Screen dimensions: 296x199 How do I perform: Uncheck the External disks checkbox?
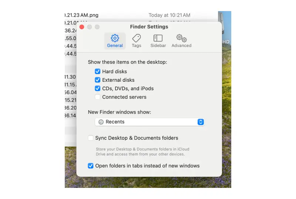pyautogui.click(x=97, y=80)
